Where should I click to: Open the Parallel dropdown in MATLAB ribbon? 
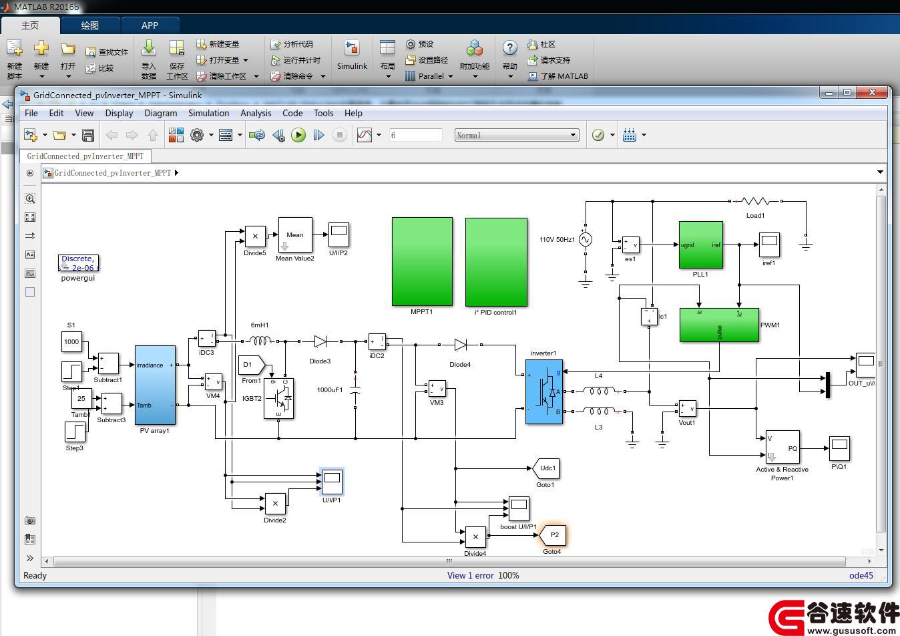pyautogui.click(x=429, y=76)
